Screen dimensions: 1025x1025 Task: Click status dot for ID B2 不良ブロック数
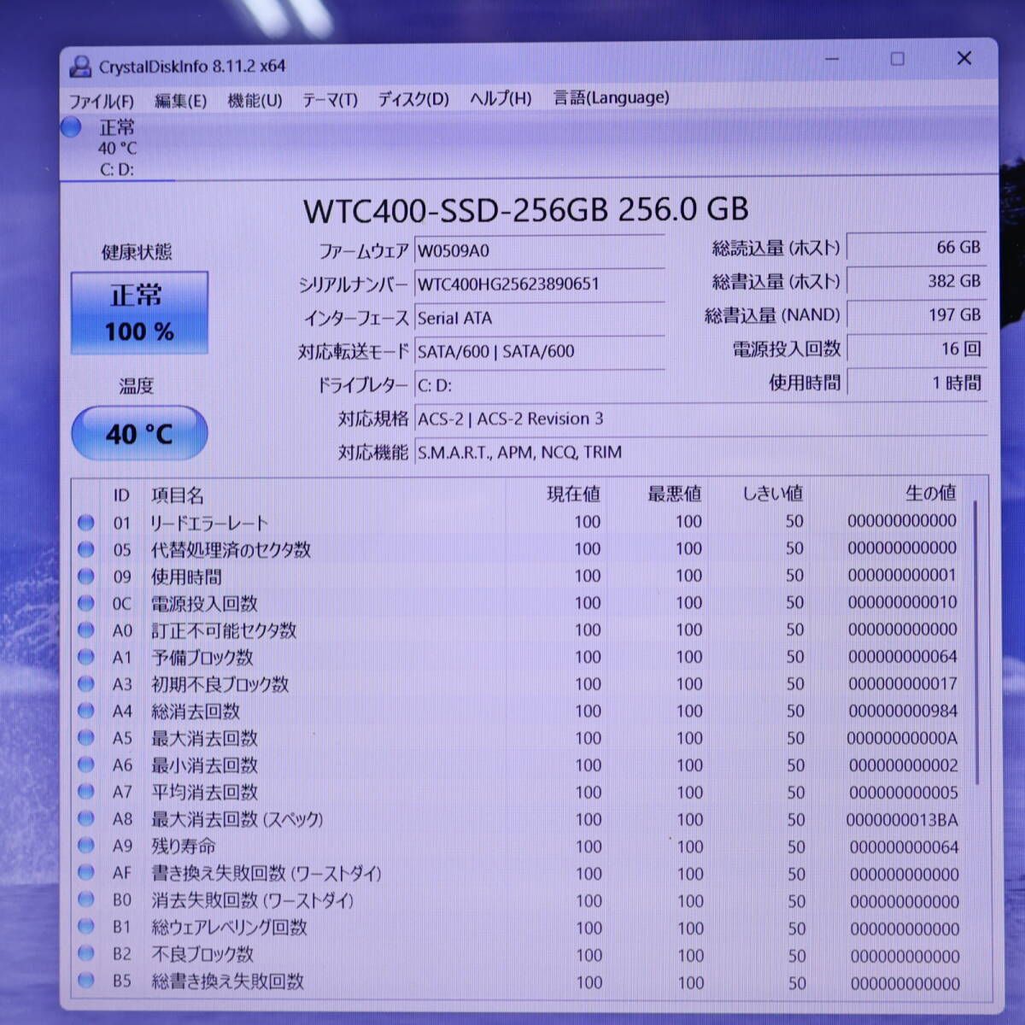coord(86,953)
